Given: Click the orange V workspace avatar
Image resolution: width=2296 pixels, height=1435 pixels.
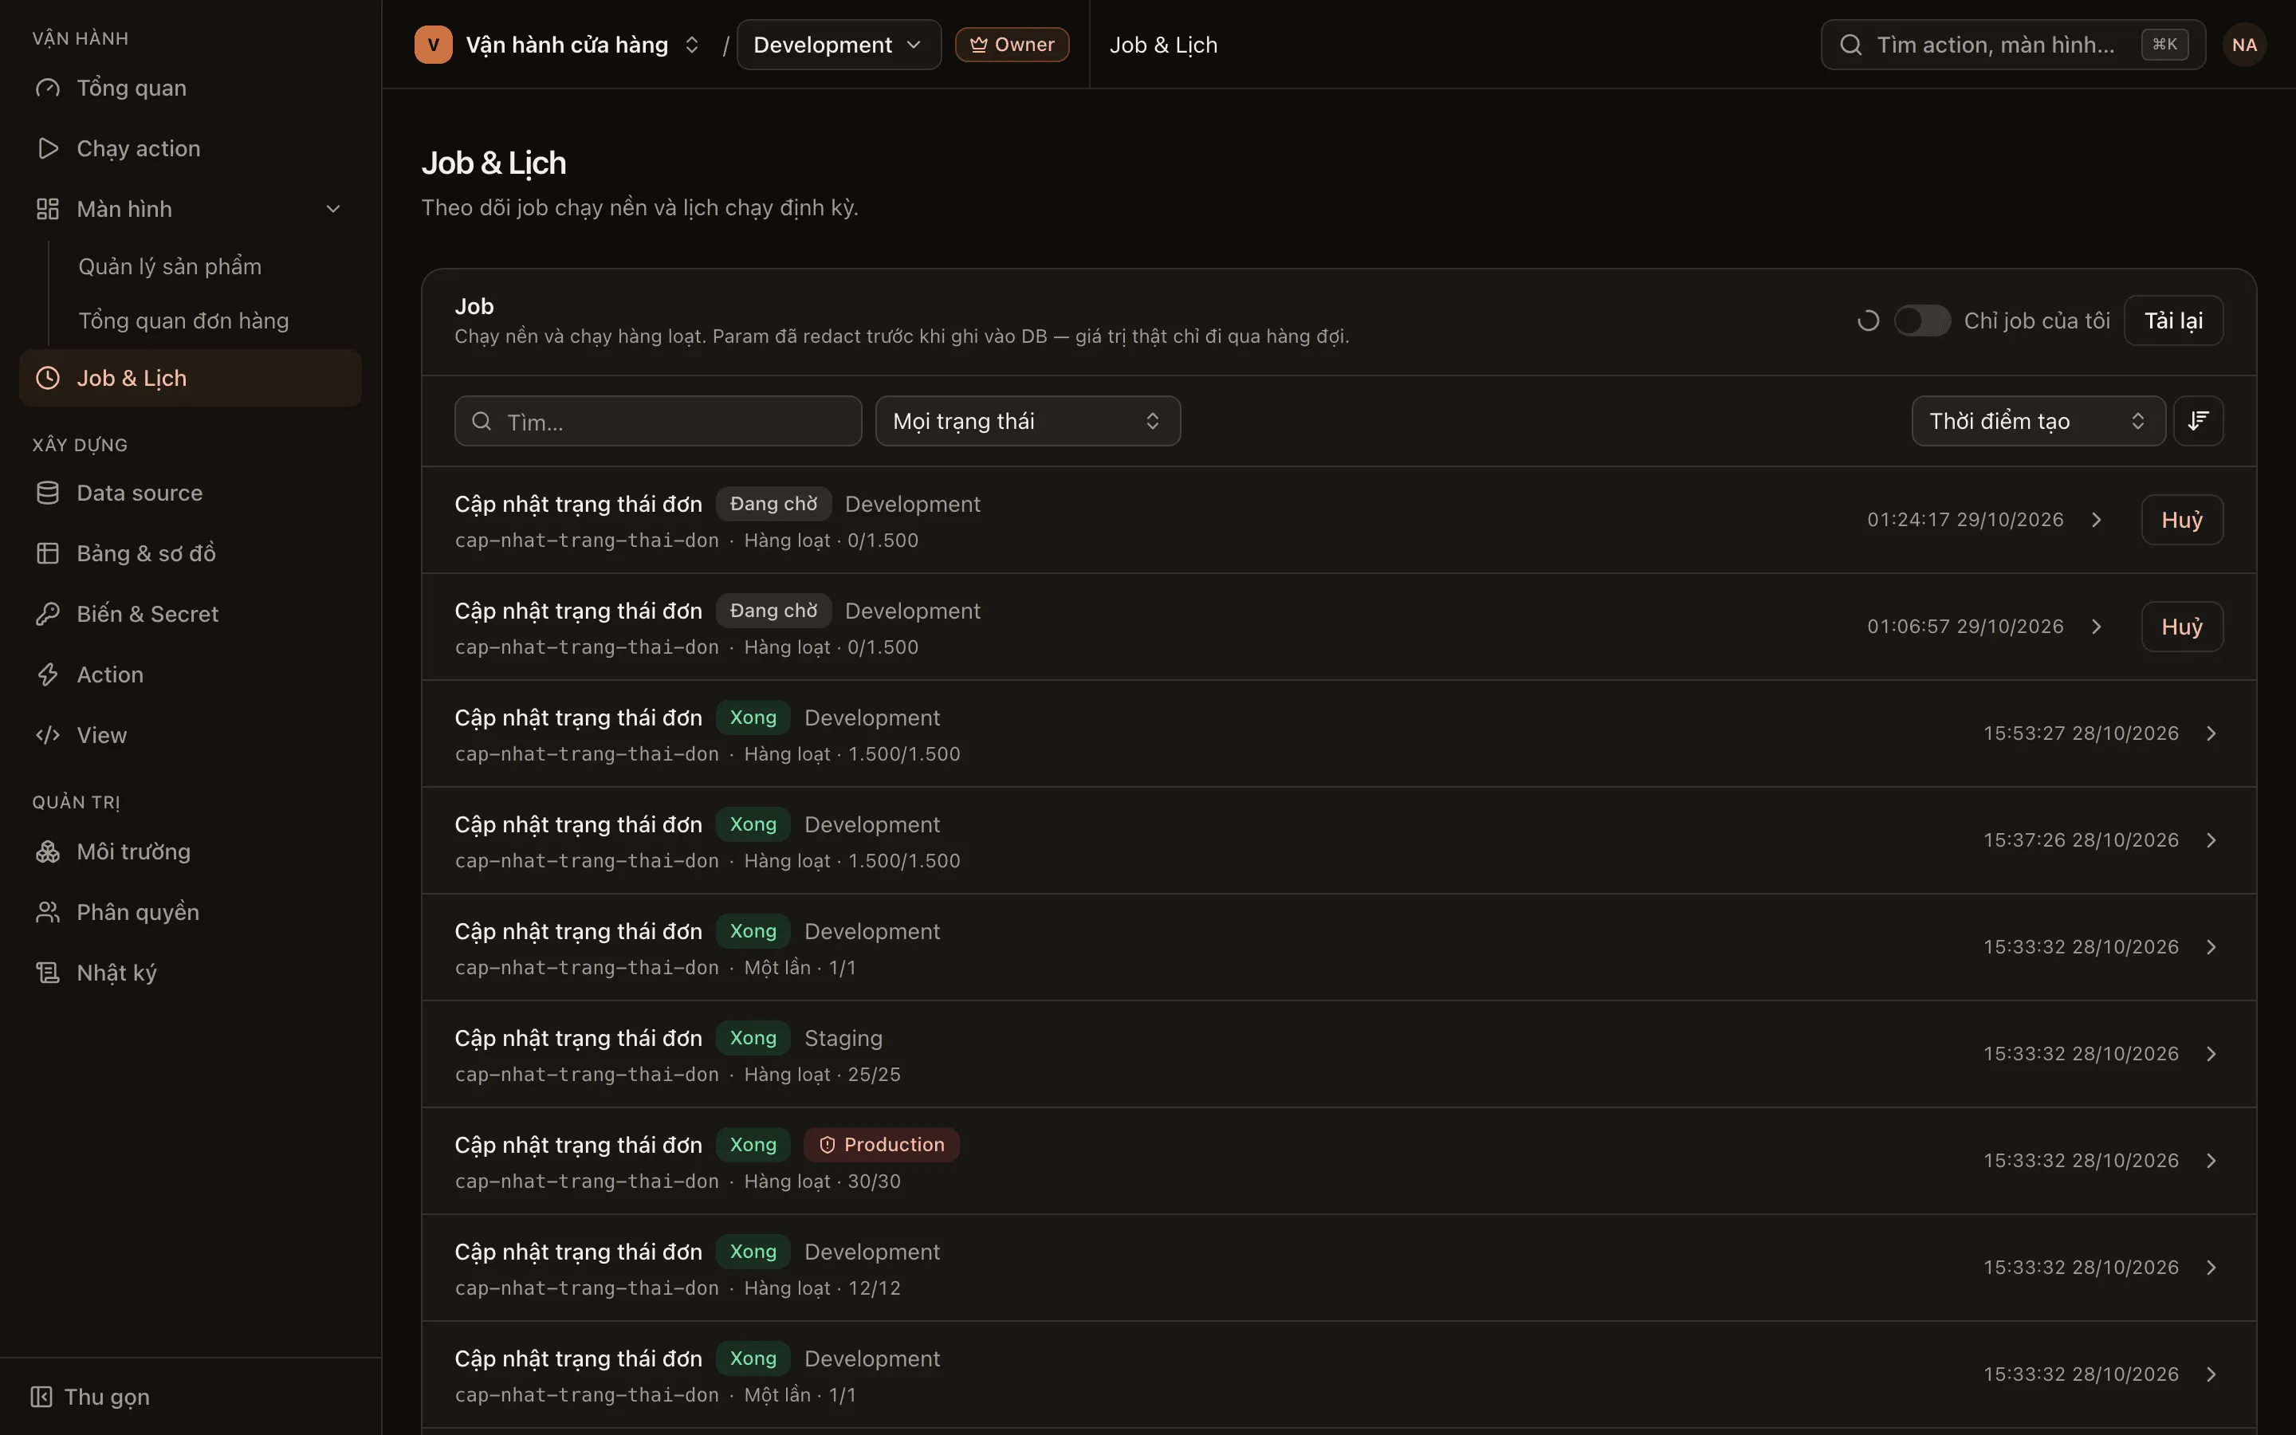Looking at the screenshot, I should click(x=434, y=45).
